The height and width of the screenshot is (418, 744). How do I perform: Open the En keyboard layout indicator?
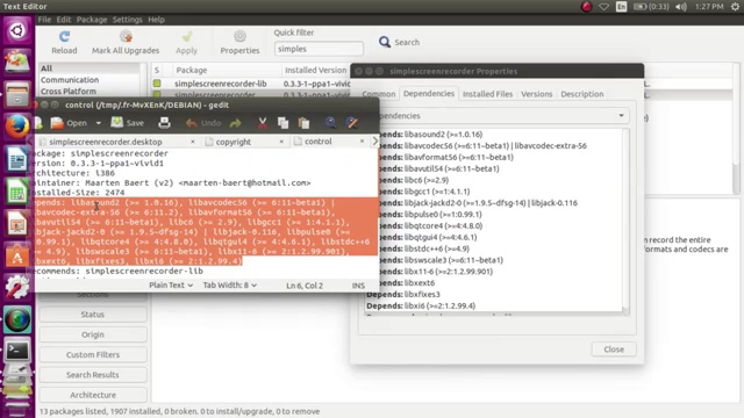tap(621, 6)
